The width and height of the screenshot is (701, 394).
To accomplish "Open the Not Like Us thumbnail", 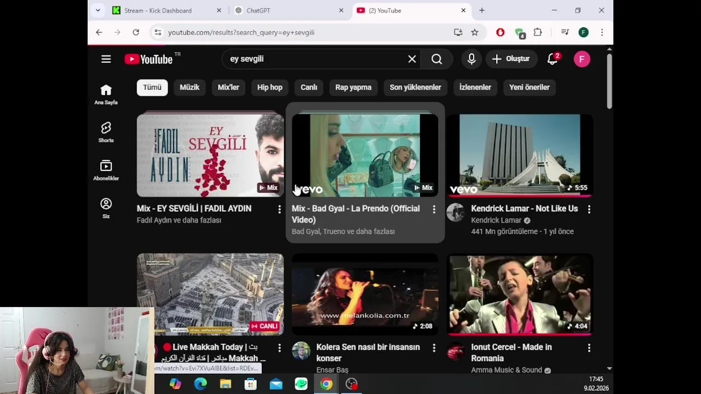I will pos(520,155).
